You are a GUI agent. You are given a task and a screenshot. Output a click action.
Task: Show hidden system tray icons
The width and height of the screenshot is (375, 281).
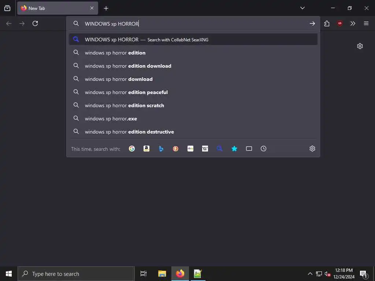pyautogui.click(x=310, y=274)
